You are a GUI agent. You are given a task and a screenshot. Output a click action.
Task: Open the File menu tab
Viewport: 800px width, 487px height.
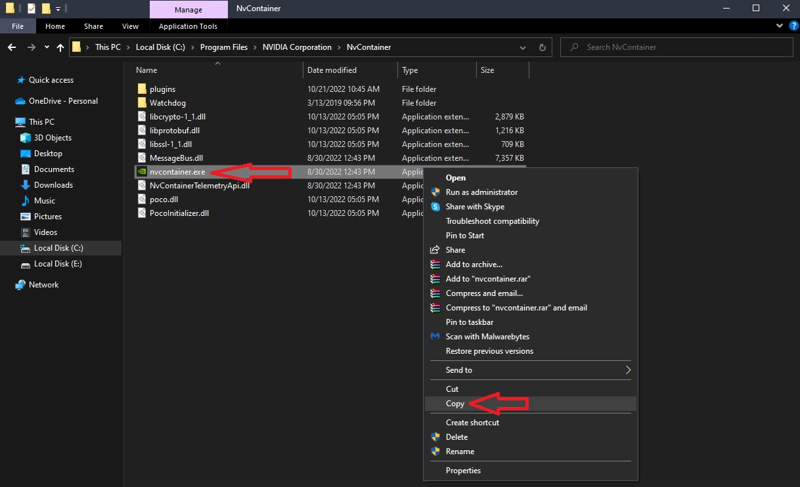(x=18, y=26)
